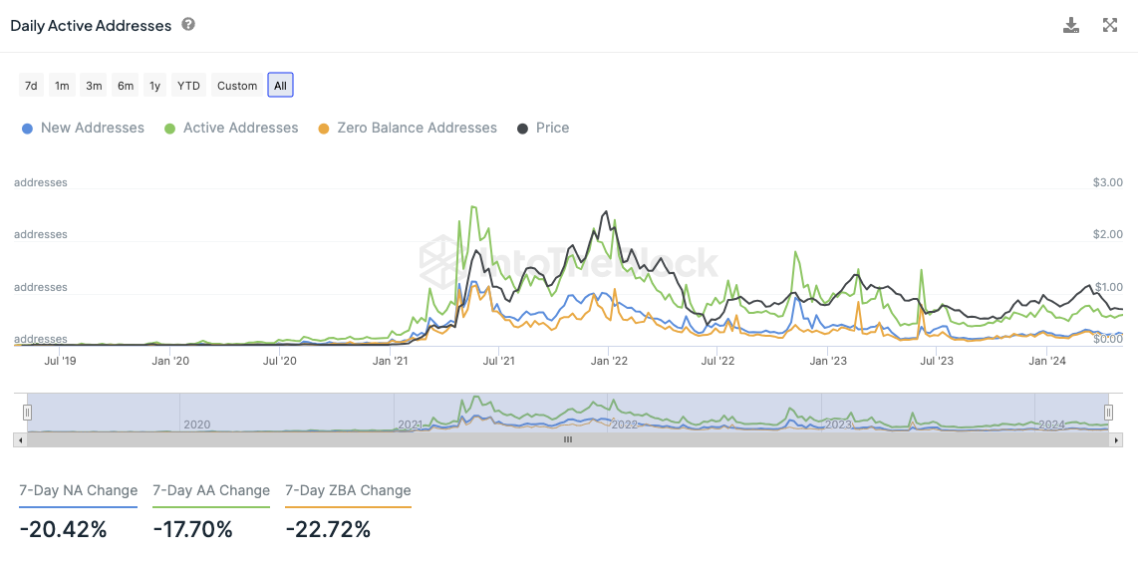Click the 2021 label in the navigator
Screen dimensions: 1138x564
pos(411,424)
